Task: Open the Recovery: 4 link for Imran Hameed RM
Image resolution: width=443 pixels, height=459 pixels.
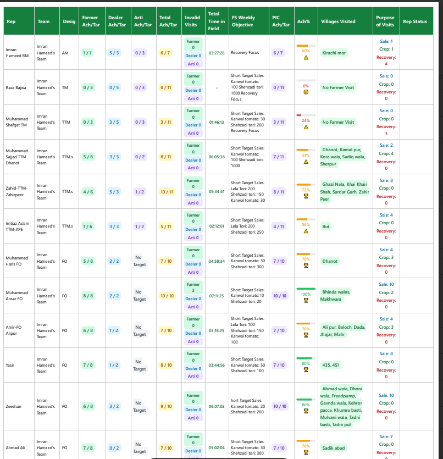Action: (385, 59)
